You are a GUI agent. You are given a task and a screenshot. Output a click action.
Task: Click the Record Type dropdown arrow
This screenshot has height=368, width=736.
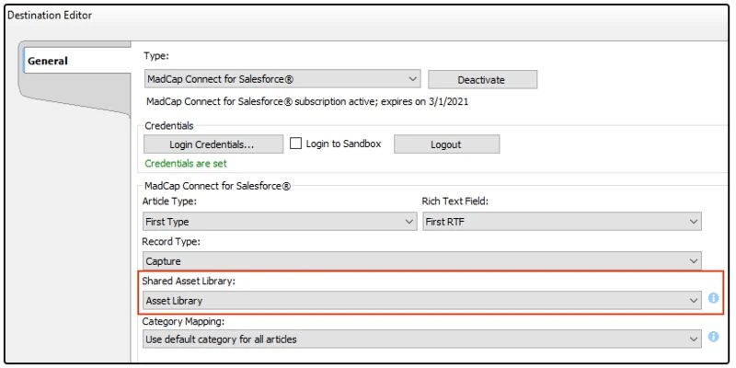click(x=694, y=261)
